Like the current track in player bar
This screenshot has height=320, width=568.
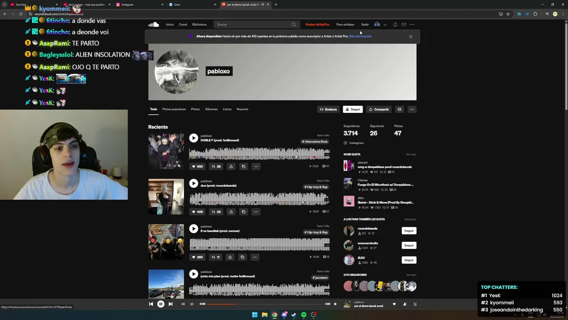pyautogui.click(x=394, y=304)
